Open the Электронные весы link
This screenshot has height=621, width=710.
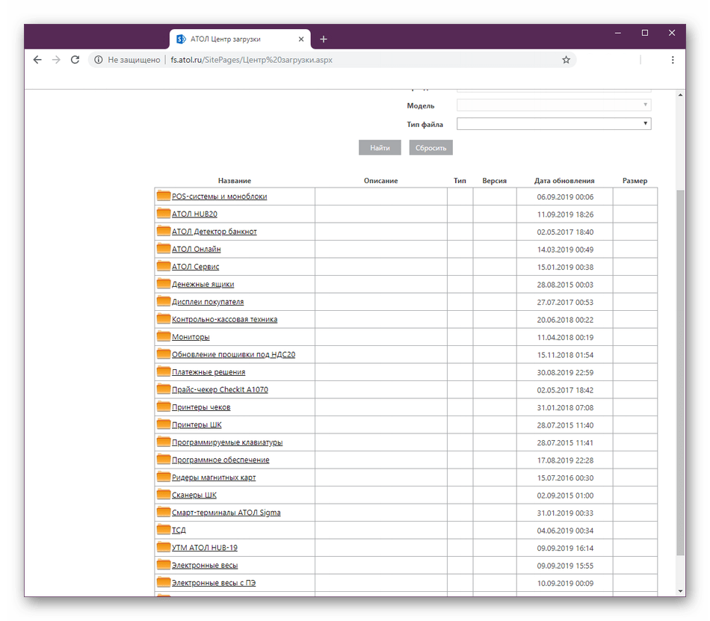click(x=205, y=566)
